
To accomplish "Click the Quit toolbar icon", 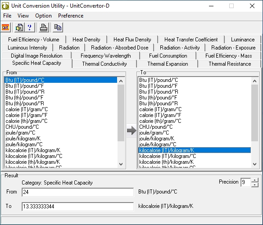I will pyautogui.click(x=5, y=27).
